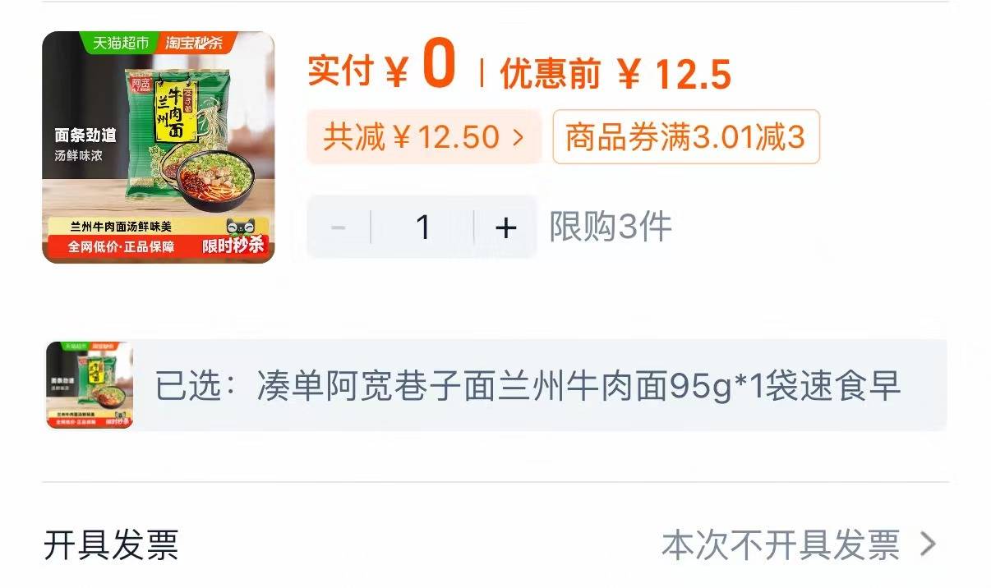Click the arrow next to 本次不开具发票
Screen dimensions: 991x588
[x=927, y=544]
